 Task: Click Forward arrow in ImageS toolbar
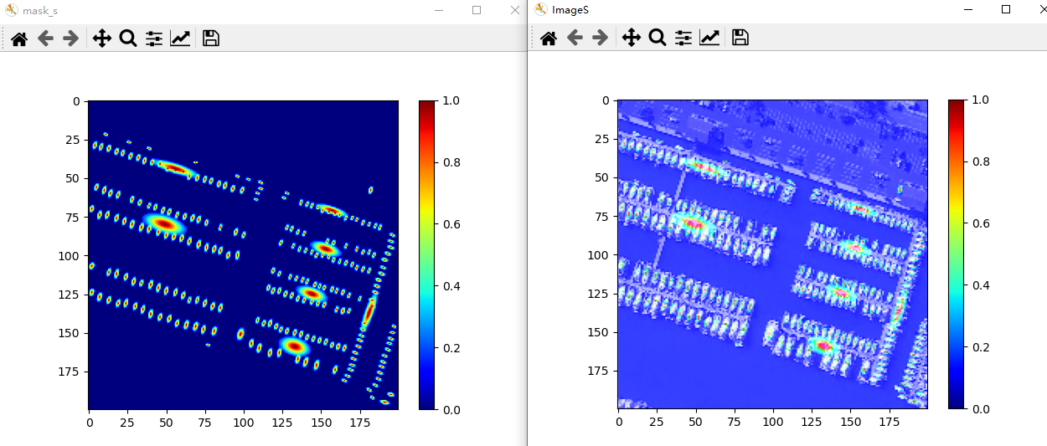(601, 38)
